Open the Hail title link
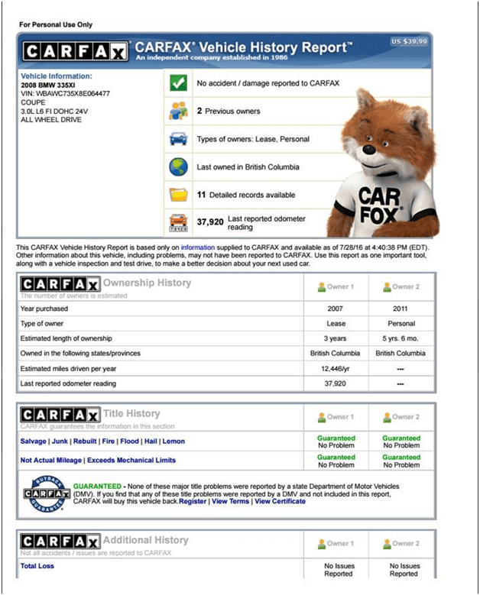 (151, 441)
